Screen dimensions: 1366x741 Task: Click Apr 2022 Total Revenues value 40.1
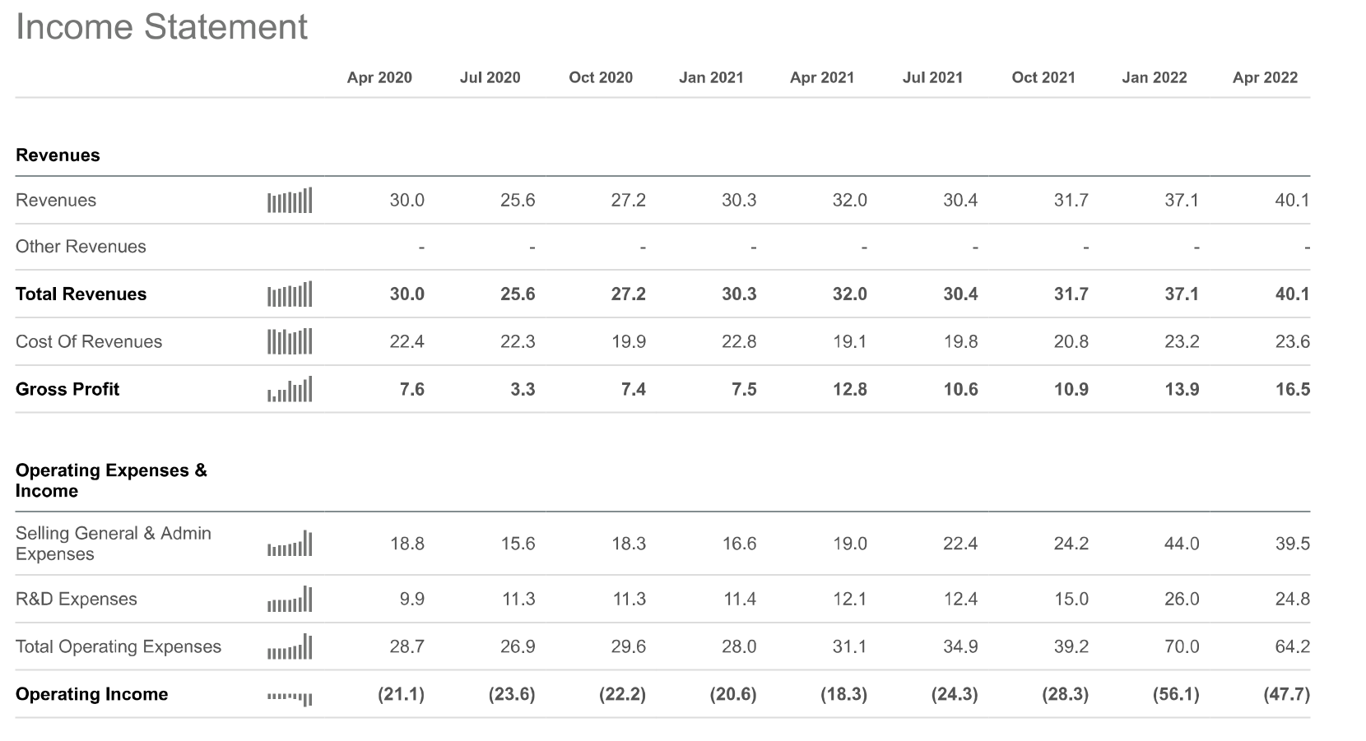[x=1292, y=294]
